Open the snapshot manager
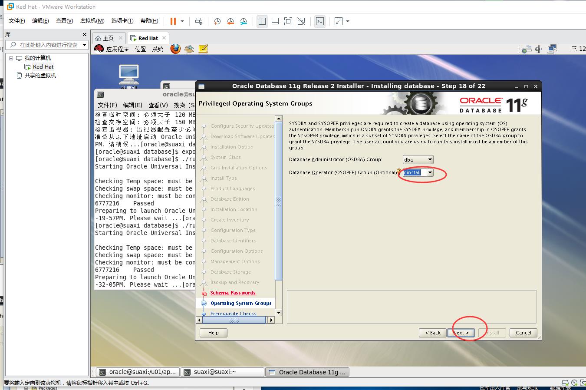Viewport: 586px width, 390px height. 244,21
